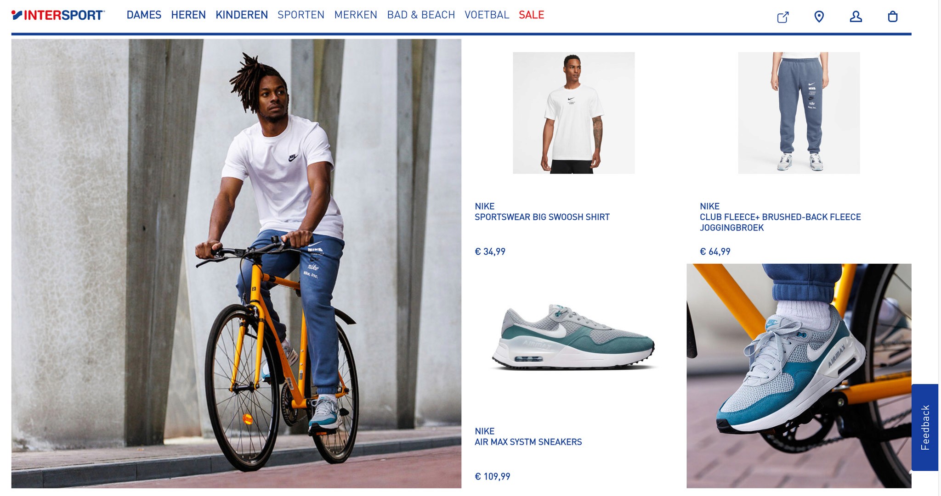Select Merken in navigation bar
The image size is (941, 496).
point(356,15)
